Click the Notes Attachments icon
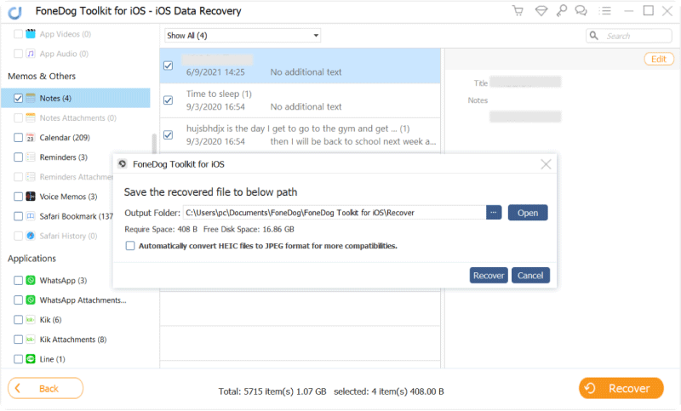This screenshot has height=411, width=681. pyautogui.click(x=31, y=117)
